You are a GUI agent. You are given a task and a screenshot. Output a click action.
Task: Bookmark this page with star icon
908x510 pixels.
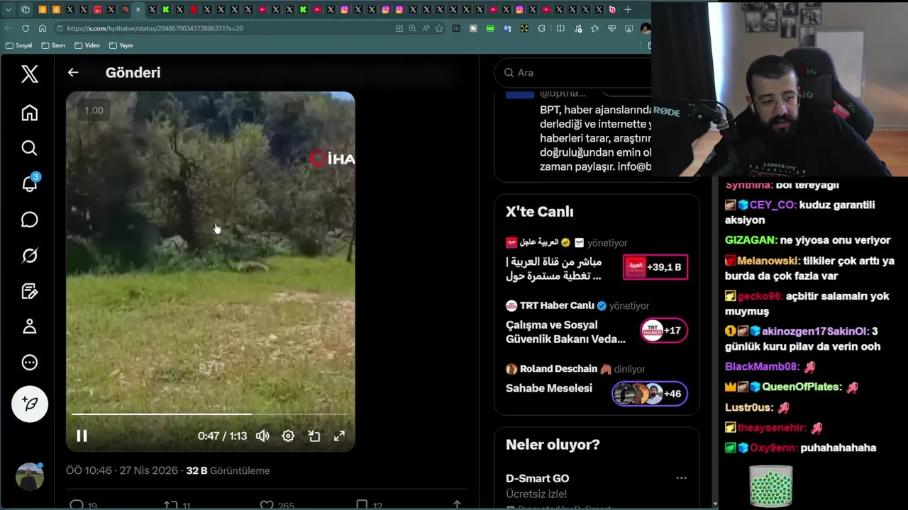439,28
